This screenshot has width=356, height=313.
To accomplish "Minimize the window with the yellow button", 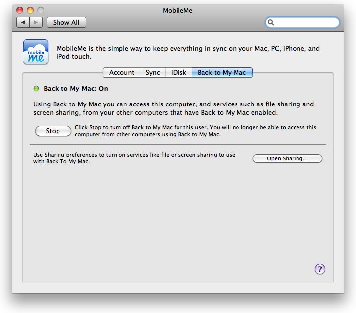I will 30,10.
